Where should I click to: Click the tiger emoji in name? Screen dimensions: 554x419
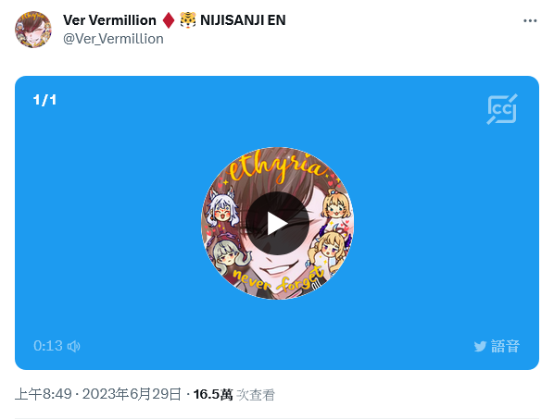tap(188, 20)
